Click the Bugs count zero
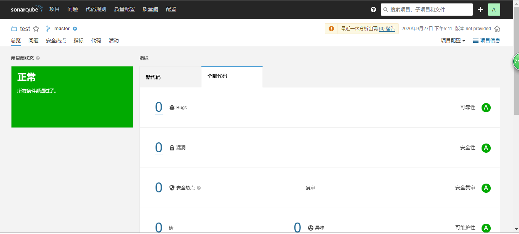Viewport: 519px width, 234px height. tap(159, 107)
